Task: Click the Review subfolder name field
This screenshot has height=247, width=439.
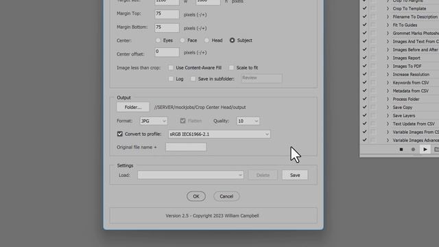Action: point(261,78)
